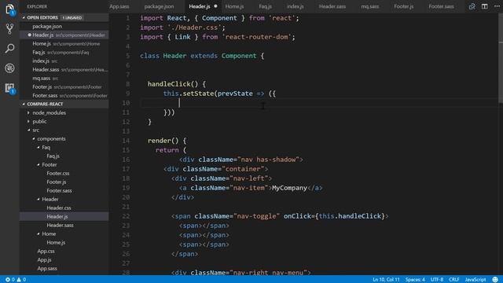Open the Explorer view icon

[9, 9]
